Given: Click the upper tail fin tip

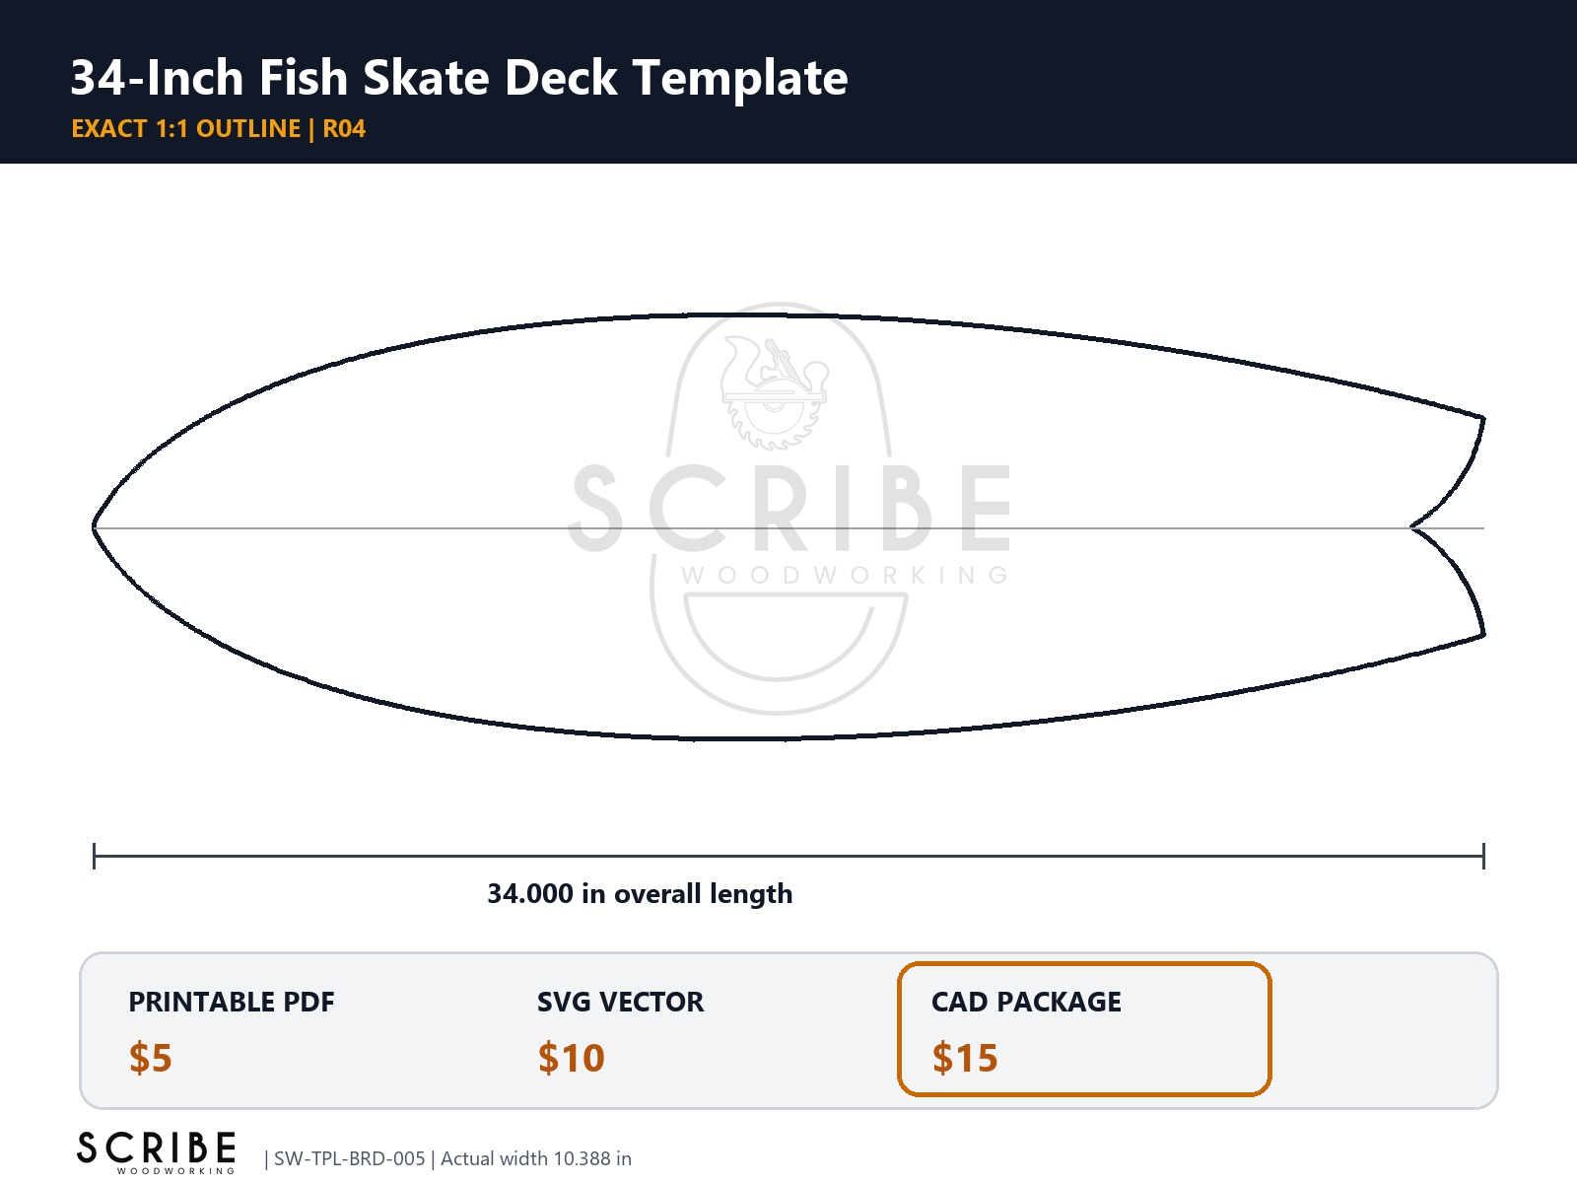Looking at the screenshot, I should click(1482, 418).
